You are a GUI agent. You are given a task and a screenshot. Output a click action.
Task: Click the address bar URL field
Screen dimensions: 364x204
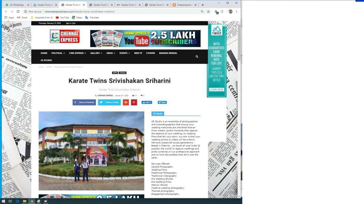pos(120,12)
